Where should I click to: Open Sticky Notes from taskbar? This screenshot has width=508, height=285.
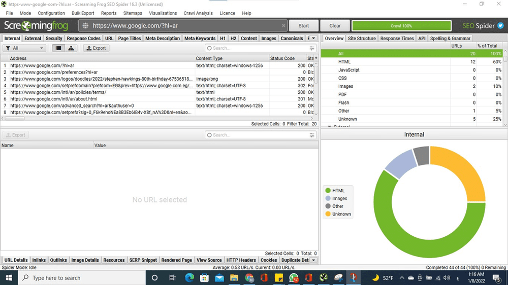coord(279,277)
